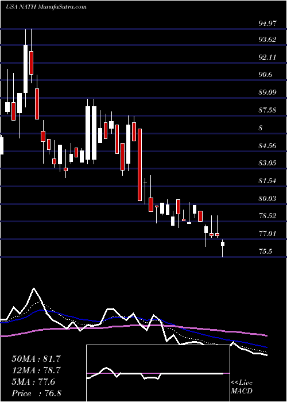The image size is (287, 402).
Task: Click the last white candlestick near 76.5
Action: (223, 249)
